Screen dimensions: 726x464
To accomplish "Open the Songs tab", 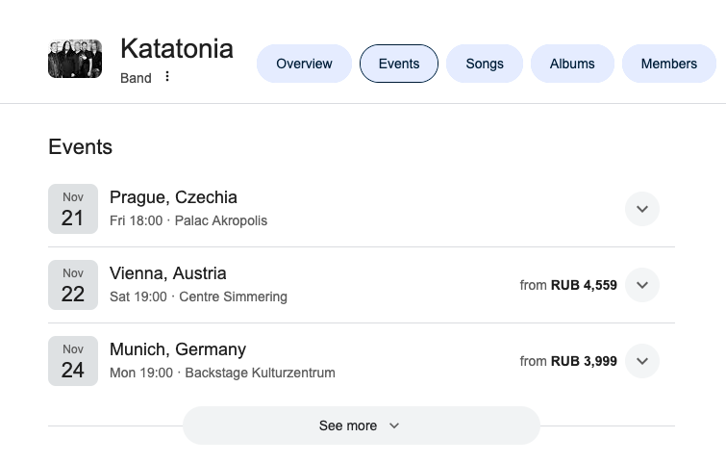I will (485, 64).
